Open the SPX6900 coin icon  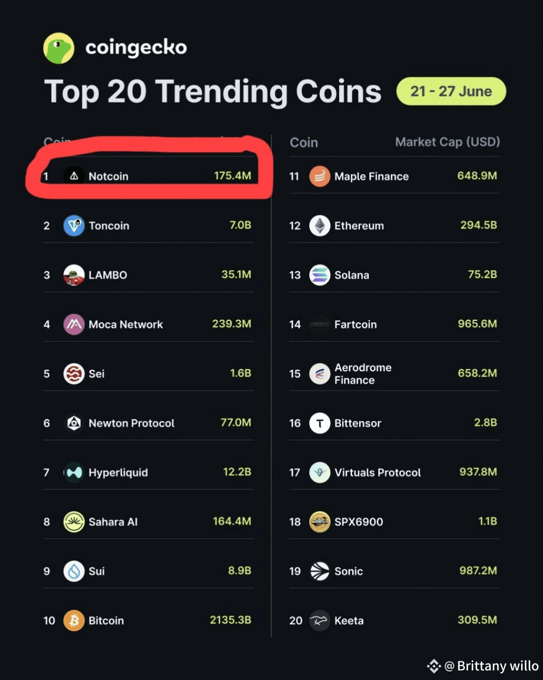(320, 522)
